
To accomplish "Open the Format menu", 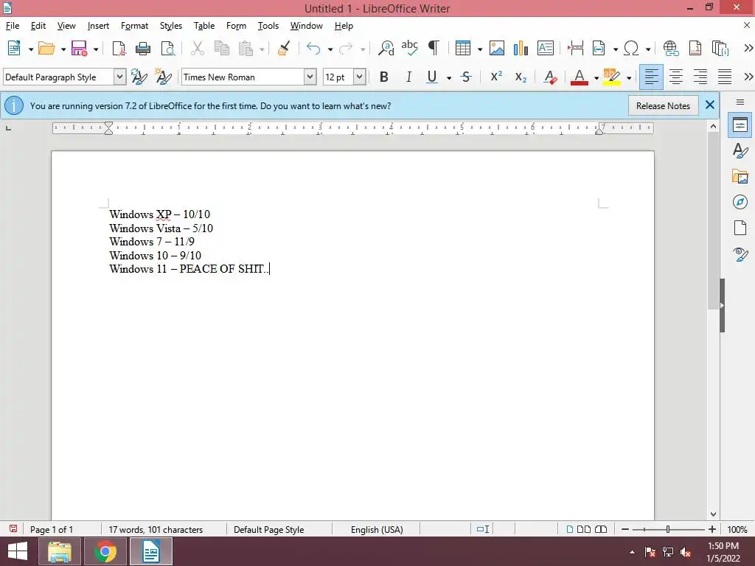I will 134,26.
